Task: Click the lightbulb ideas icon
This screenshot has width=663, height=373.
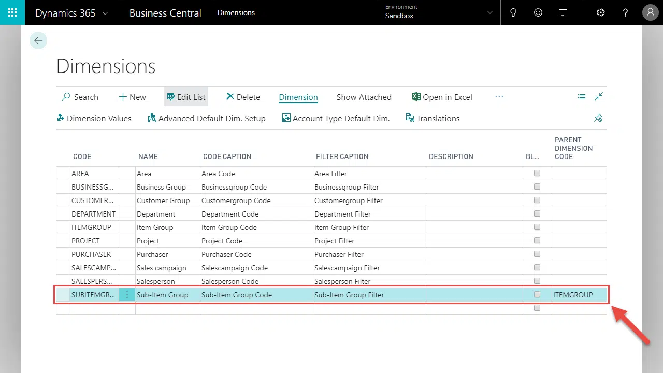Action: (x=513, y=12)
